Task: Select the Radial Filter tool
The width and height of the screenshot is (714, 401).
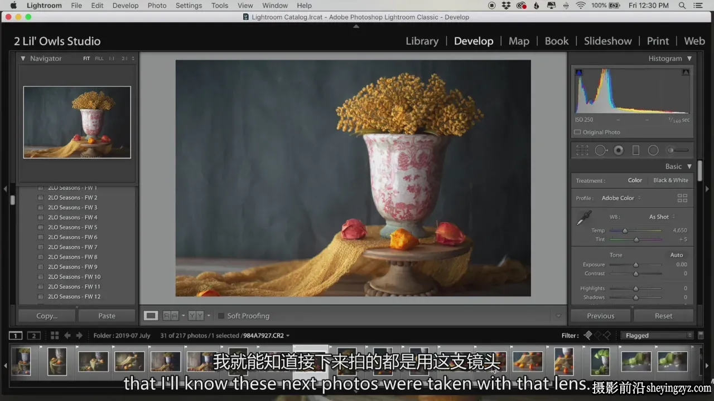Action: coord(653,150)
